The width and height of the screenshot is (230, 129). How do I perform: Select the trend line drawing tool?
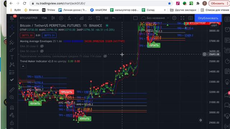point(12,35)
